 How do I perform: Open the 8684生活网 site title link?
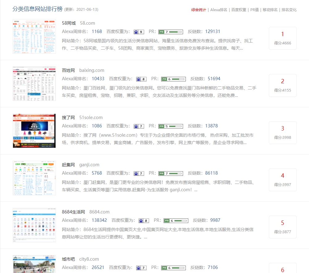click(x=73, y=212)
